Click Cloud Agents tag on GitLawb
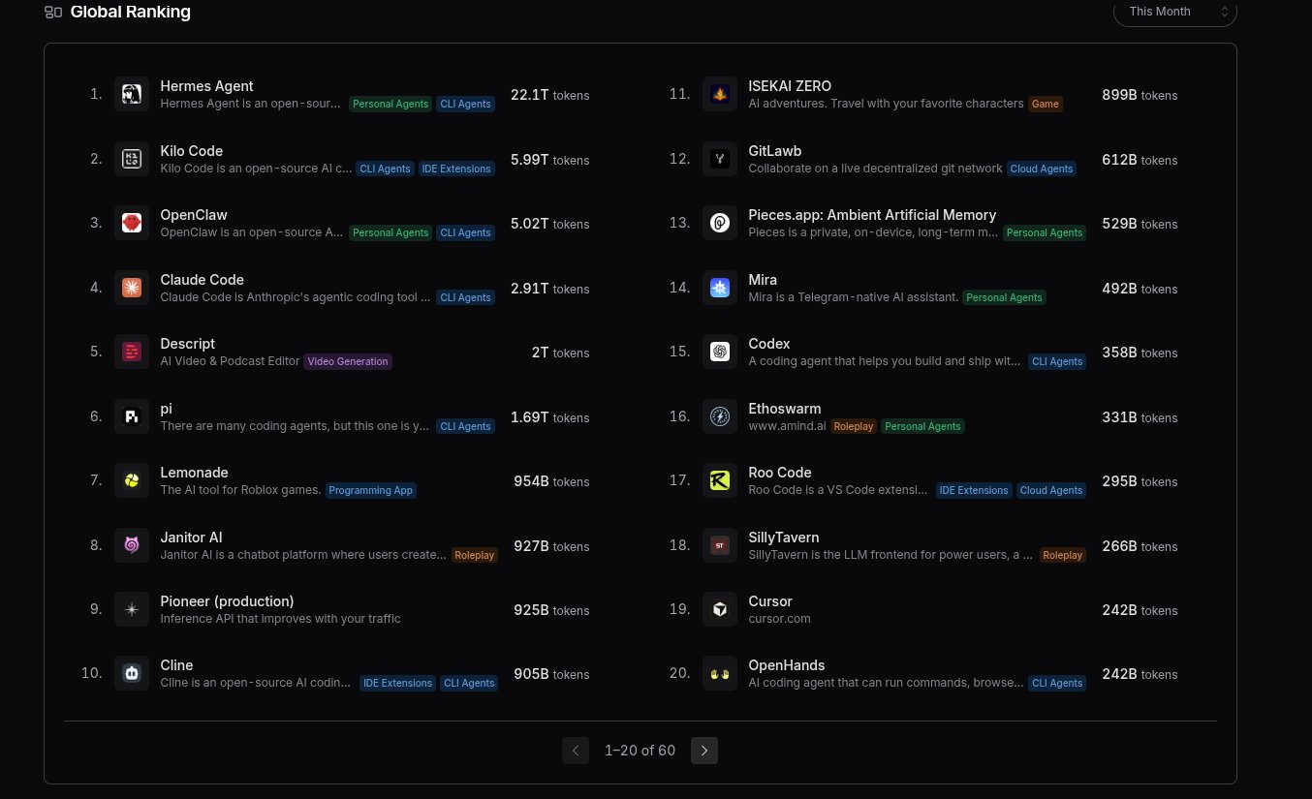 pyautogui.click(x=1042, y=169)
